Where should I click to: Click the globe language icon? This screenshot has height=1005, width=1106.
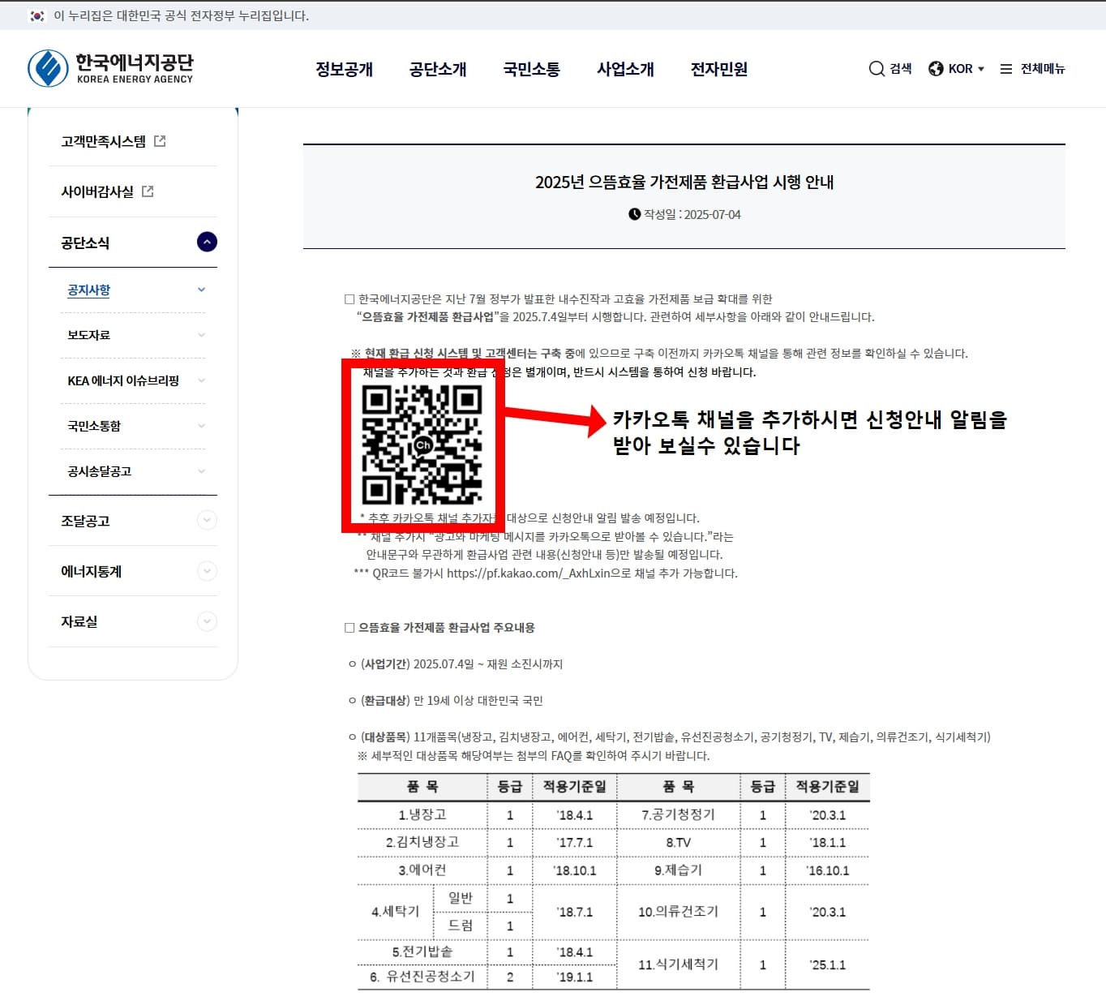[x=936, y=69]
